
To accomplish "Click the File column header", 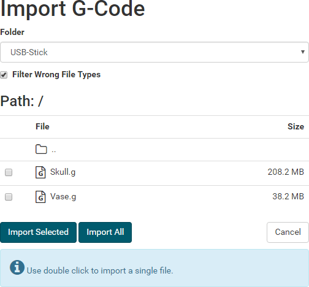I will click(42, 126).
